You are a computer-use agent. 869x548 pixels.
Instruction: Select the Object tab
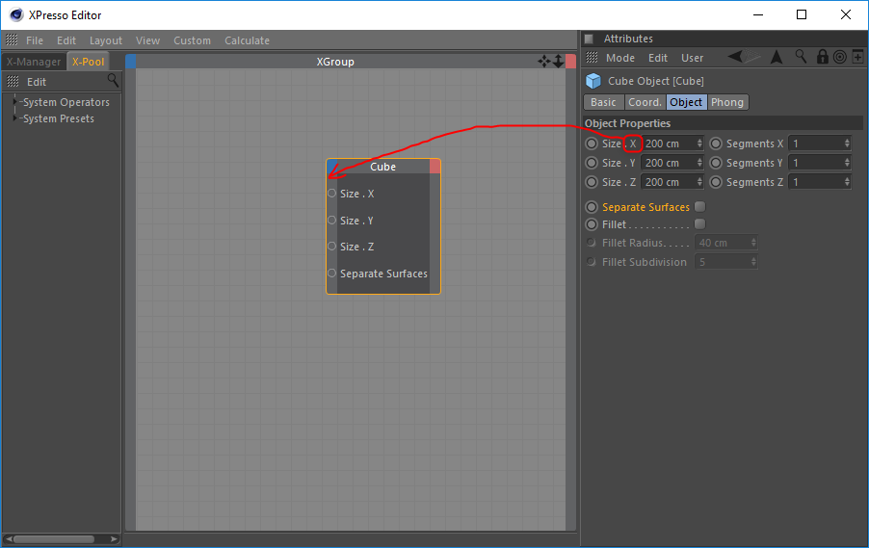(686, 102)
